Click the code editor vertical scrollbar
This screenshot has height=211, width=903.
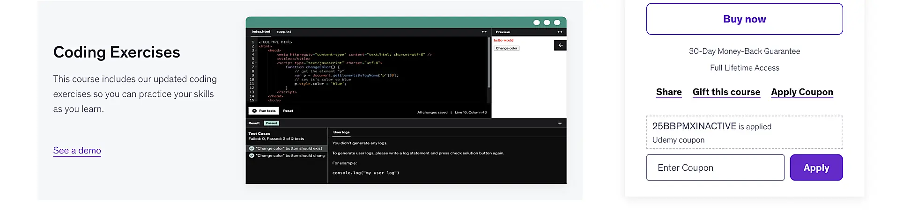(489, 63)
